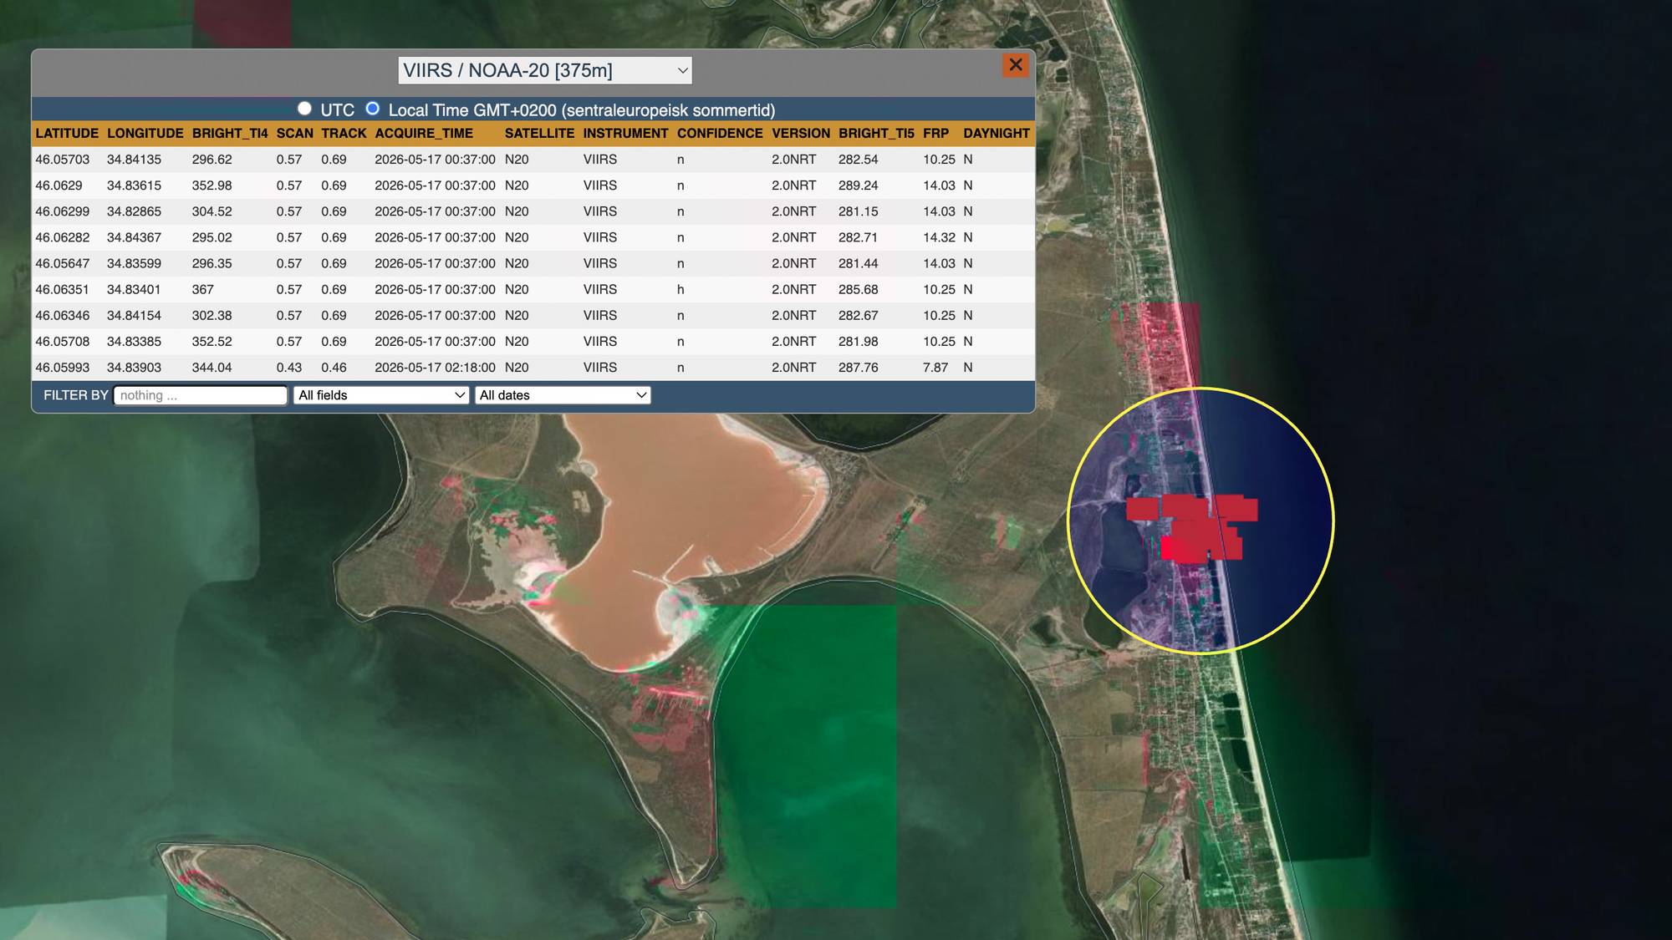The width and height of the screenshot is (1672, 940).
Task: Click longitude value 34.84367
Action: point(134,237)
